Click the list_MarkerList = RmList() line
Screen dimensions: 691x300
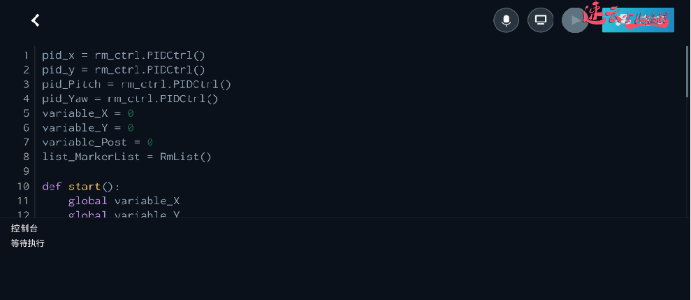click(126, 157)
